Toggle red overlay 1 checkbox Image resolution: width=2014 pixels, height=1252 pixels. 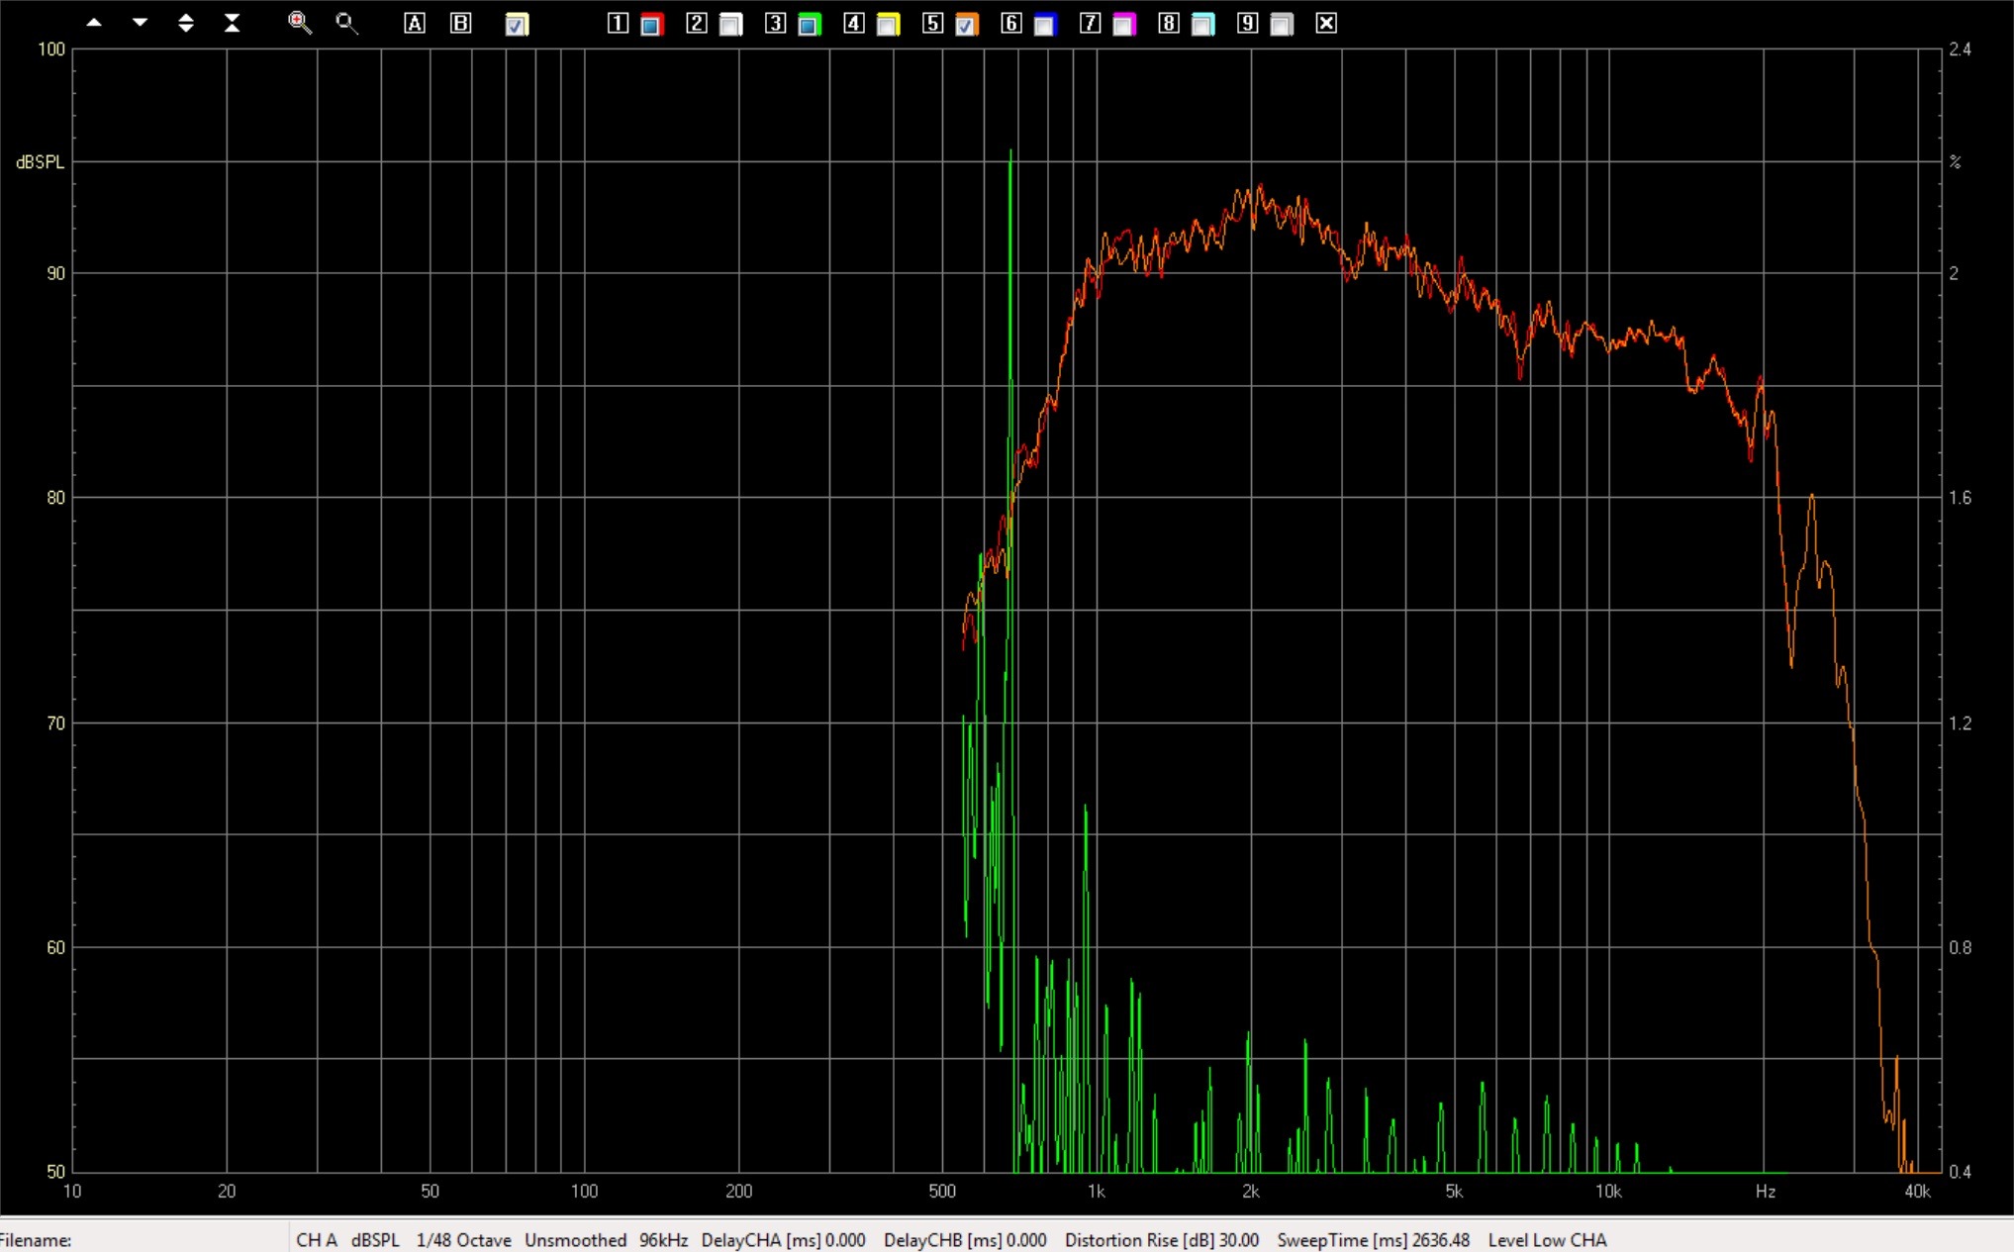(651, 25)
